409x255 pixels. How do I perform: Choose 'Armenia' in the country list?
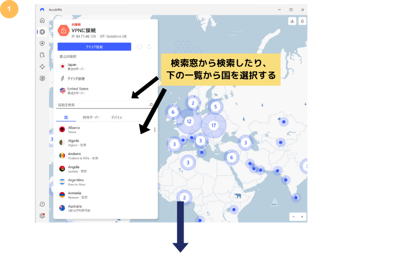74,193
